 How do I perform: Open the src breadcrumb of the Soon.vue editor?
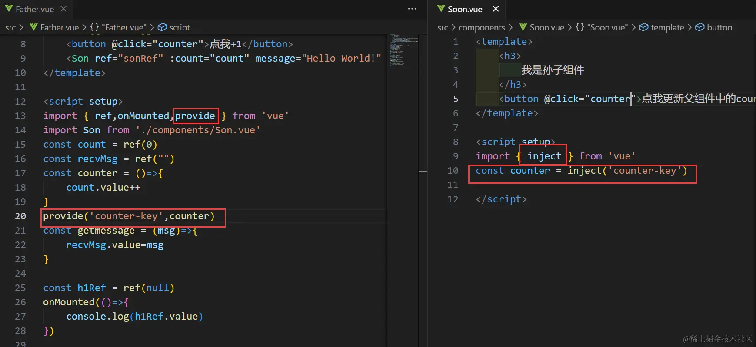[443, 27]
